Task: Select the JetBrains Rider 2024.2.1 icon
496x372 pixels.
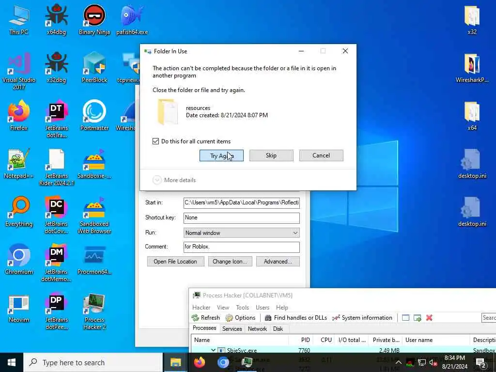Action: 56,167
